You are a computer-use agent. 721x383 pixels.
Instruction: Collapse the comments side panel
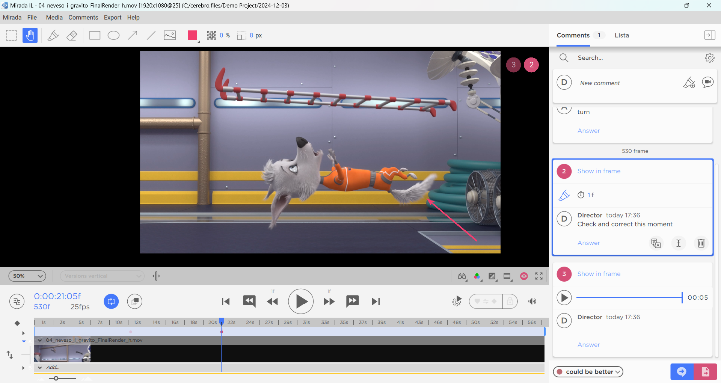pyautogui.click(x=710, y=35)
